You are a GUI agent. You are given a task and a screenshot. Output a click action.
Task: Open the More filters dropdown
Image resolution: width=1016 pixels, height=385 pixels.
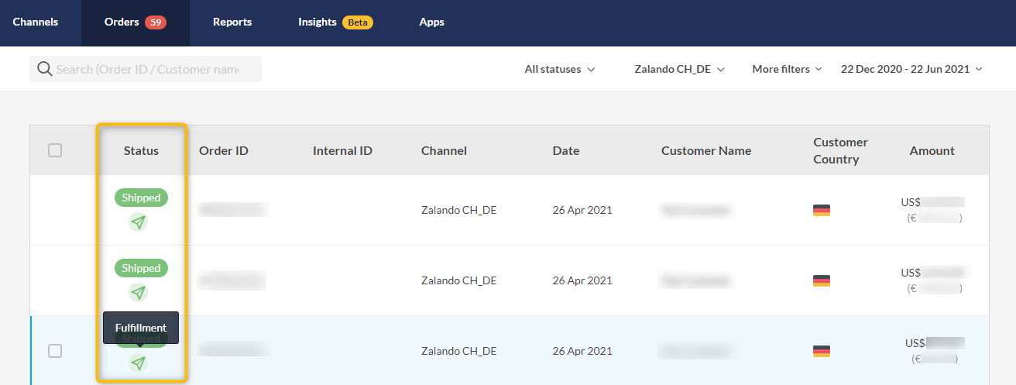786,69
